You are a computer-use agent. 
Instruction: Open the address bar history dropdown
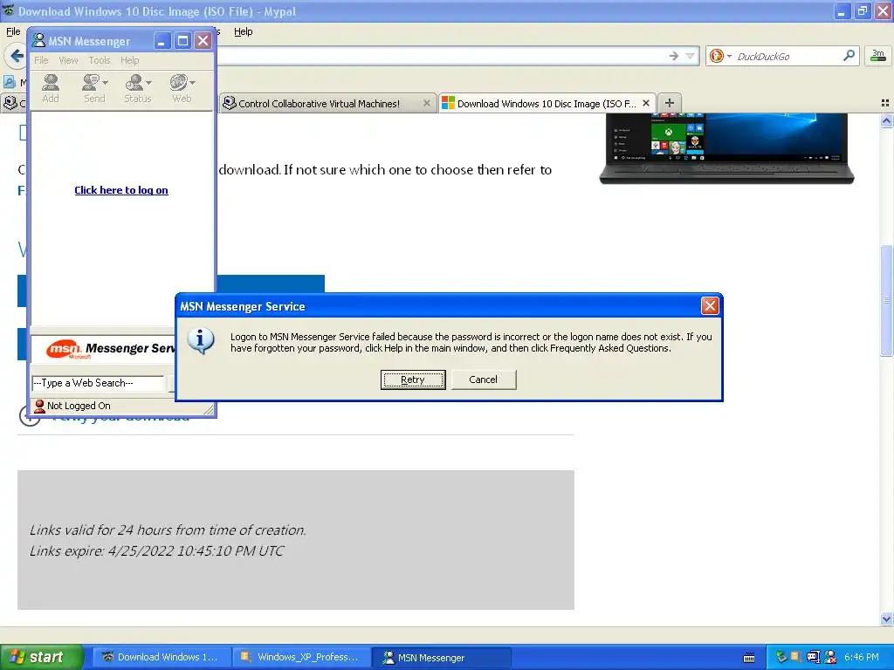coord(691,56)
